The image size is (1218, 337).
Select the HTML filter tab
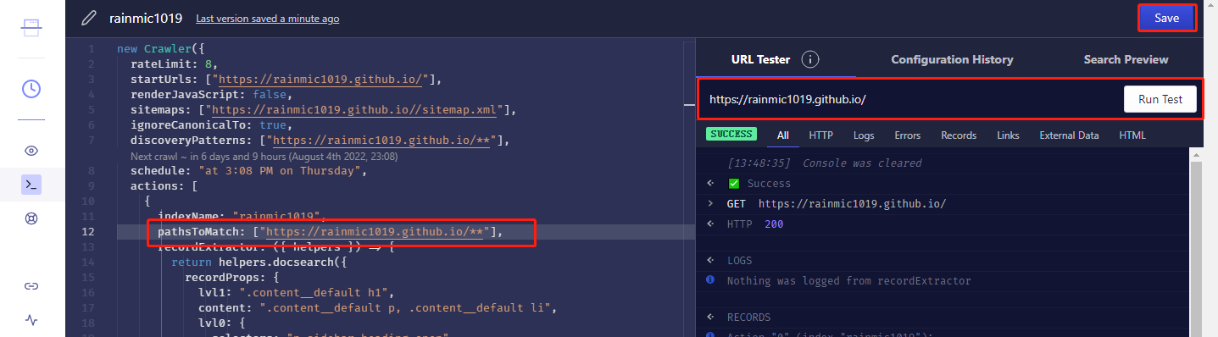click(1132, 135)
